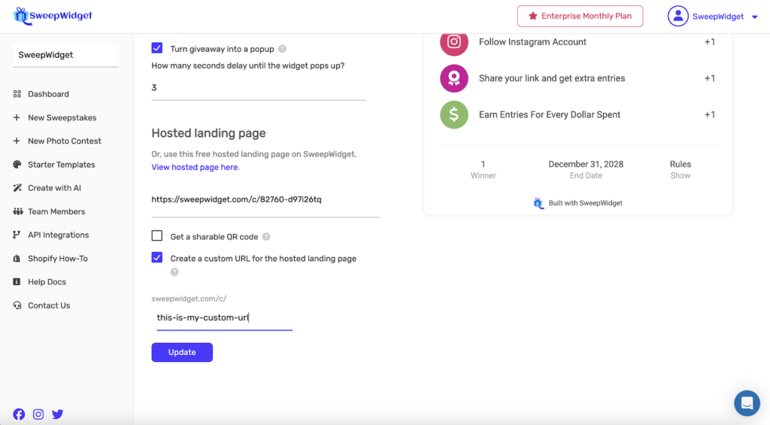Uncheck Turn giveaway into a popup
770x425 pixels.
coord(157,48)
